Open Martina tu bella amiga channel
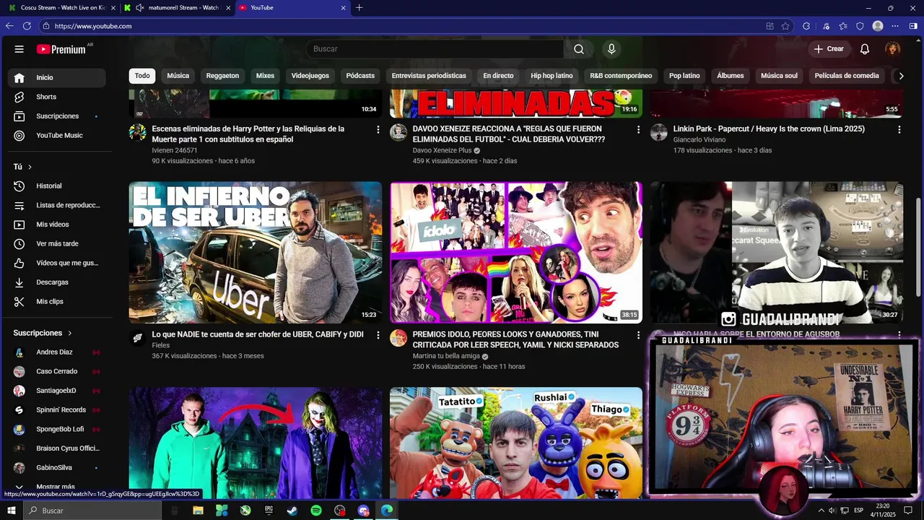This screenshot has height=520, width=924. [x=446, y=356]
